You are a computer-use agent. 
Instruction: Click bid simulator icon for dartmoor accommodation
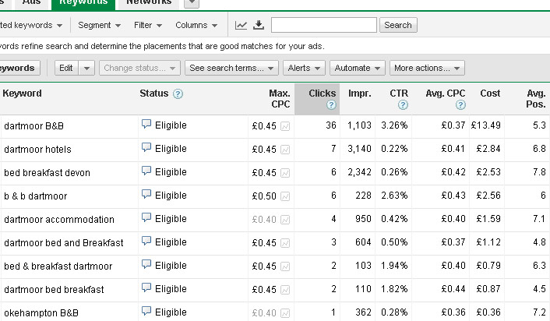285,220
